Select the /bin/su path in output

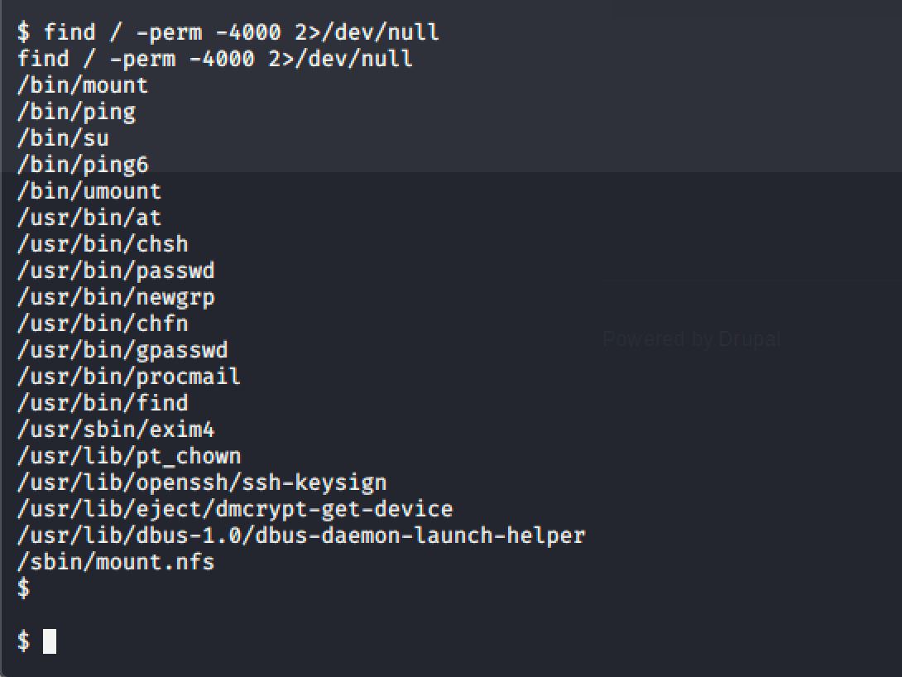point(63,138)
